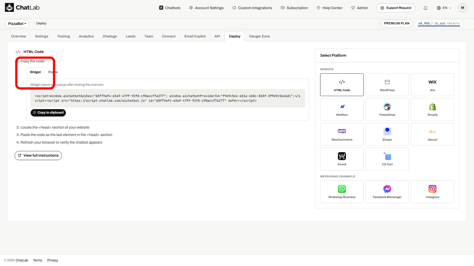This screenshot has height=266, width=474.
Task: Open the Analytics tab
Action: pyautogui.click(x=86, y=36)
